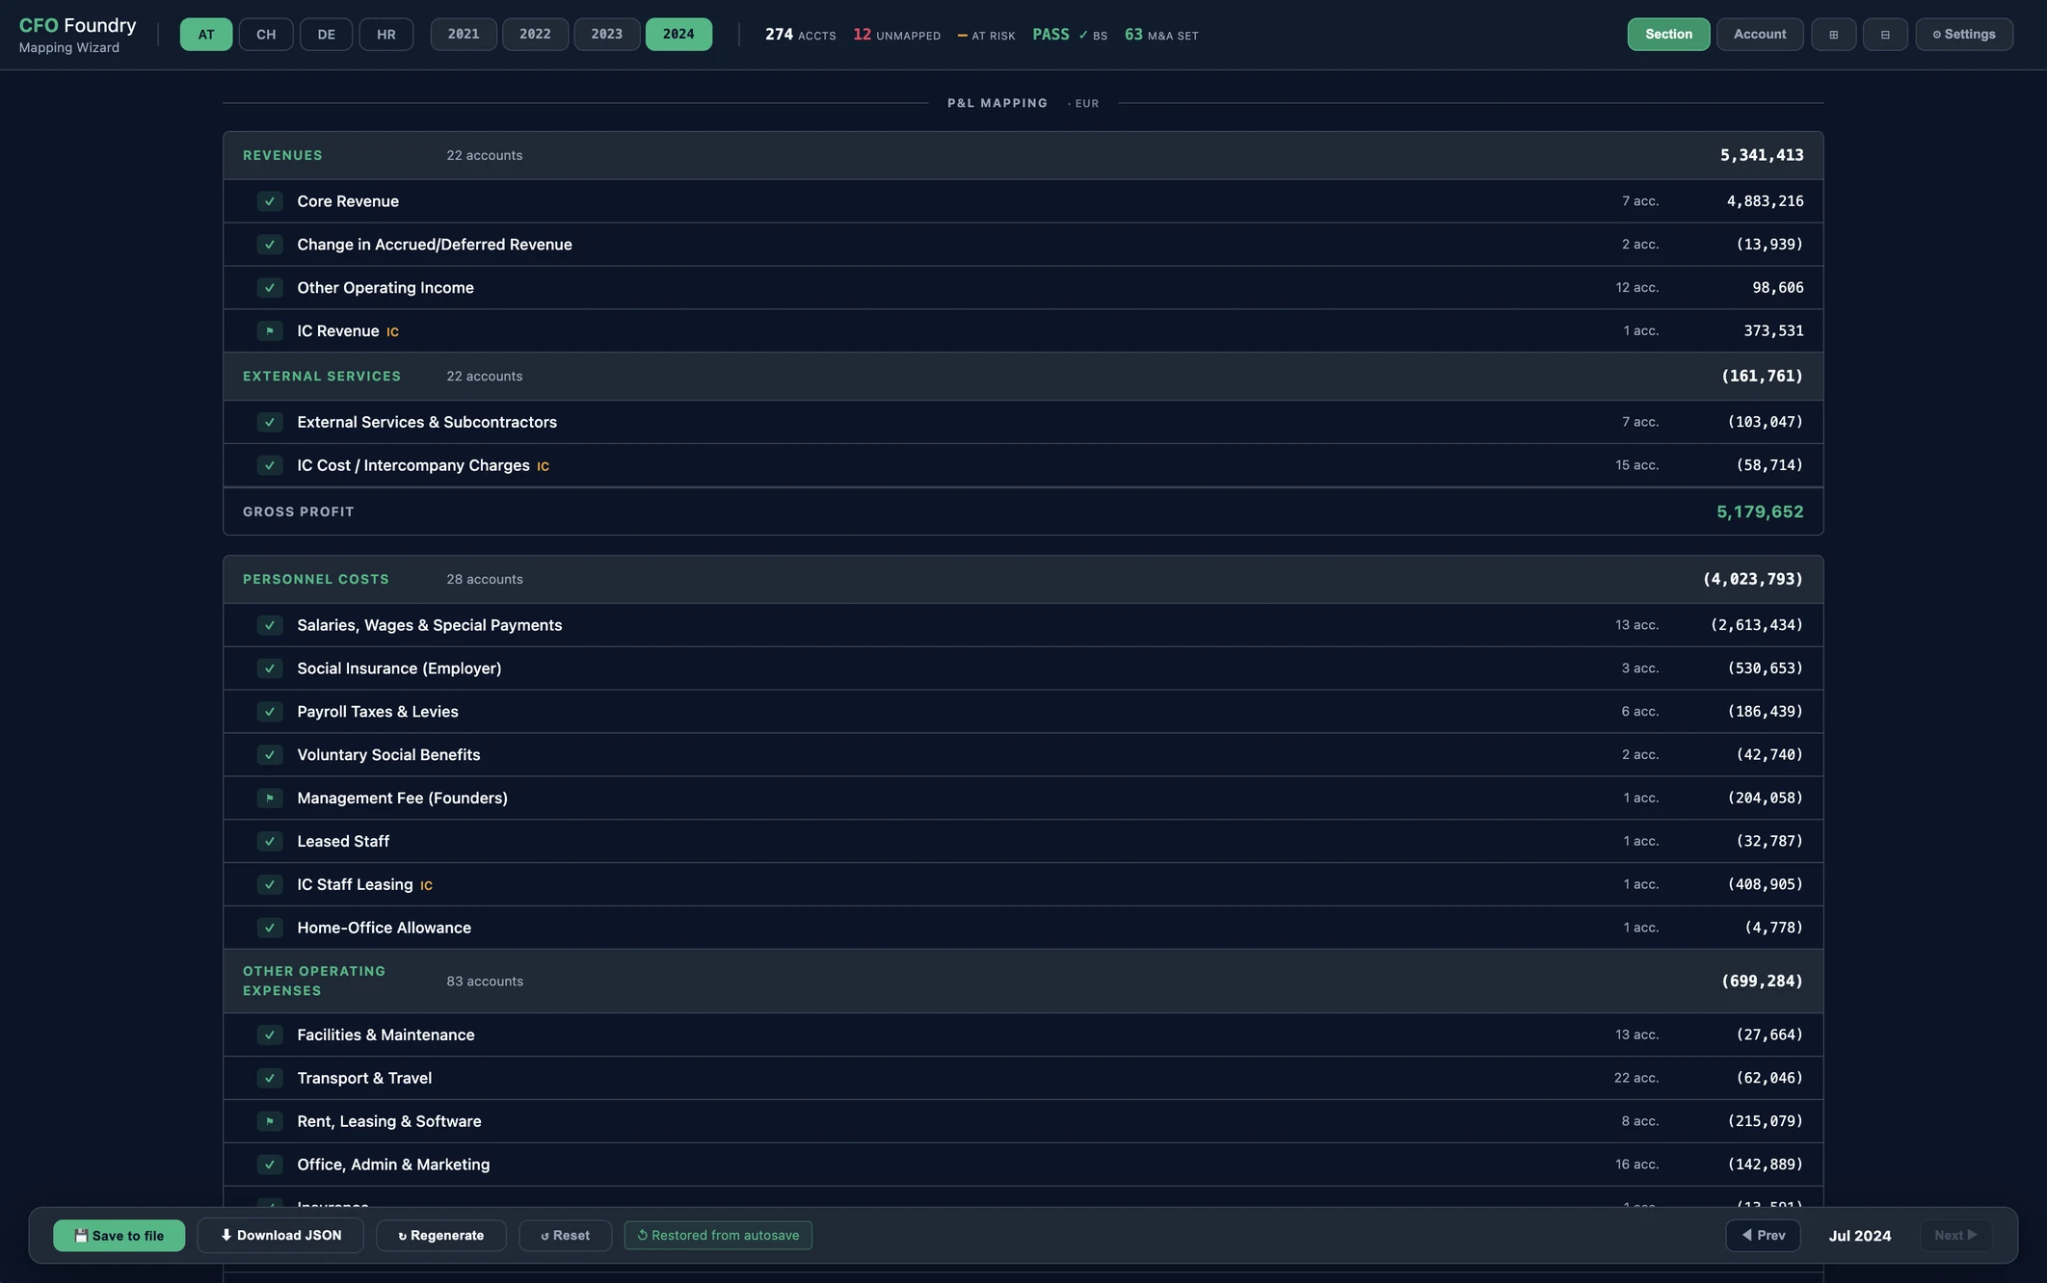
Task: Collapse the EXTERNAL SERVICES section header
Action: pos(1023,377)
